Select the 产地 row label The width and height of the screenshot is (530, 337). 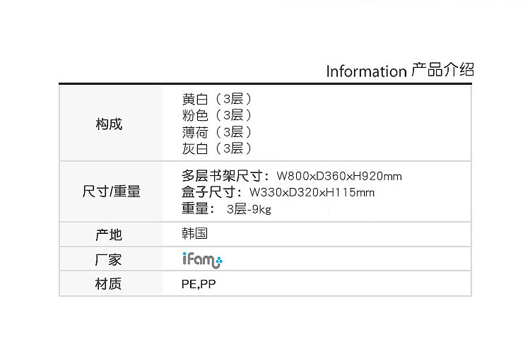click(x=109, y=235)
